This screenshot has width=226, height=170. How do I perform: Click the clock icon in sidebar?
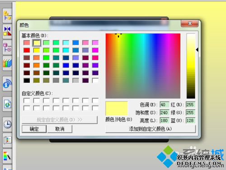7,124
